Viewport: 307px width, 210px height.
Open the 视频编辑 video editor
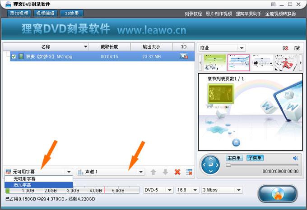pyautogui.click(x=45, y=13)
